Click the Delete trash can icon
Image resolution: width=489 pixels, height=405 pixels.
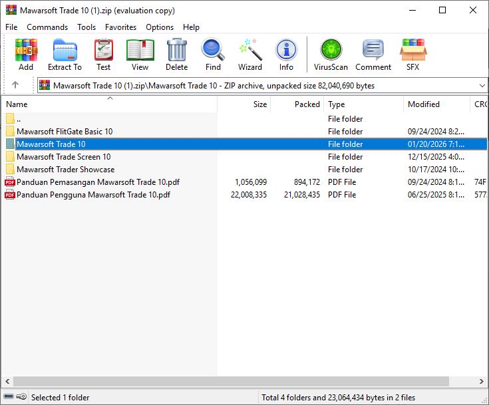176,55
